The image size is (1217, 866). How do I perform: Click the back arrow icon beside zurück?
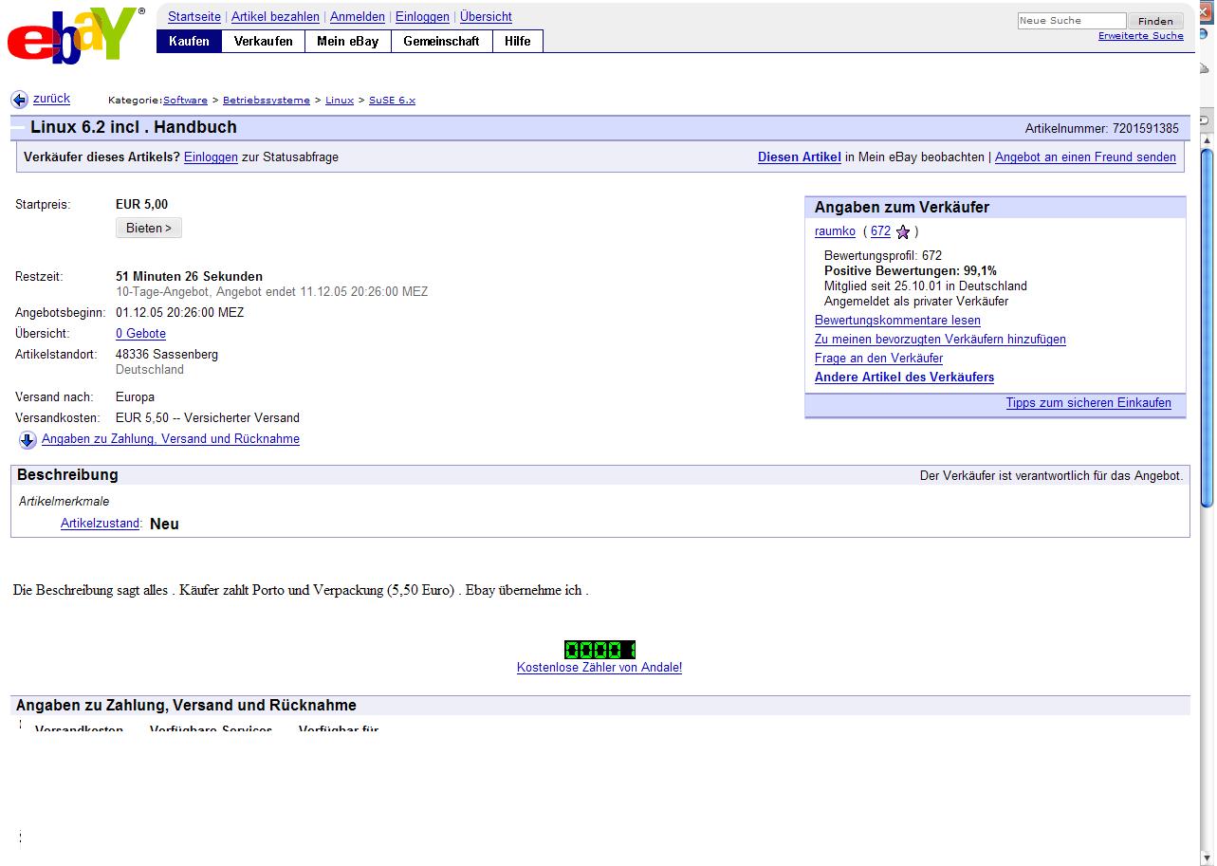[19, 100]
